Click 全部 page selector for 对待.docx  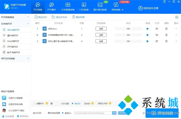(x=101, y=29)
